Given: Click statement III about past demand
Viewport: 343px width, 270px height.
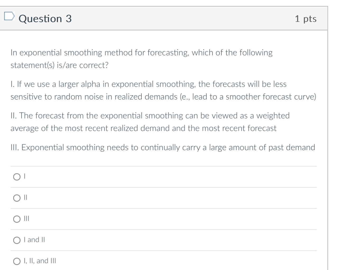Looking at the screenshot, I should (x=163, y=147).
